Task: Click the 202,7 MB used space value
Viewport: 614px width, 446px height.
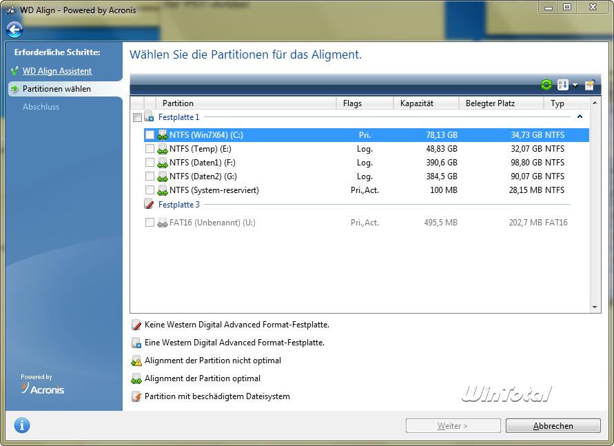Action: click(526, 223)
